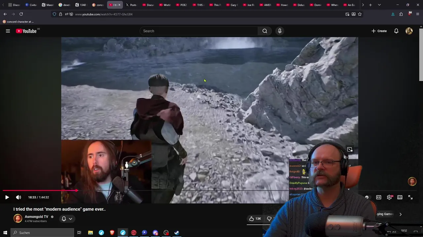Click the video timestamp 18:33 / 1:44:32
Viewport: 423px width, 237px height.
[x=38, y=197]
